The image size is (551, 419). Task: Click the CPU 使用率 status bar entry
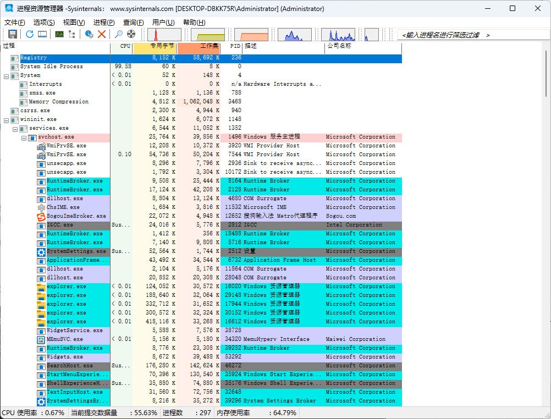34,412
